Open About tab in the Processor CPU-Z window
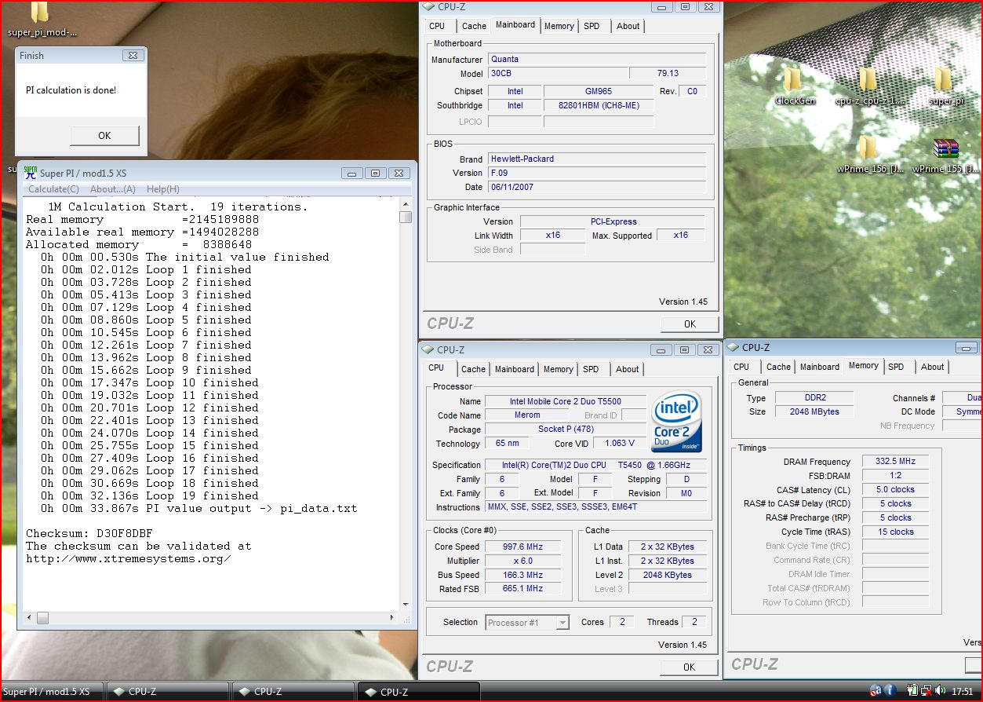Viewport: 983px width, 702px height. (627, 369)
